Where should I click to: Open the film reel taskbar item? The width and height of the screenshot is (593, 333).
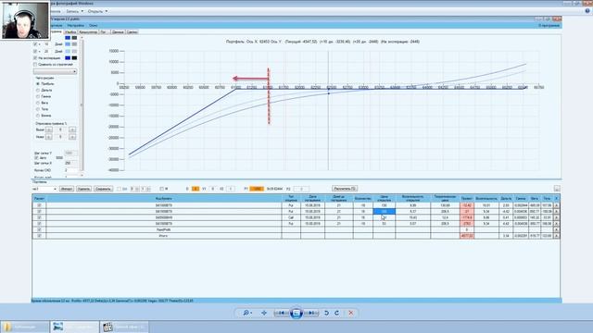(x=124, y=327)
